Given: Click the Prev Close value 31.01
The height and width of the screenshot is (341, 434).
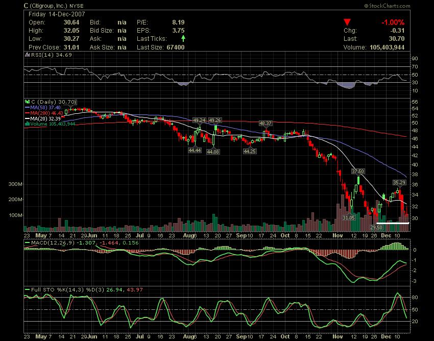Looking at the screenshot, I should (71, 47).
